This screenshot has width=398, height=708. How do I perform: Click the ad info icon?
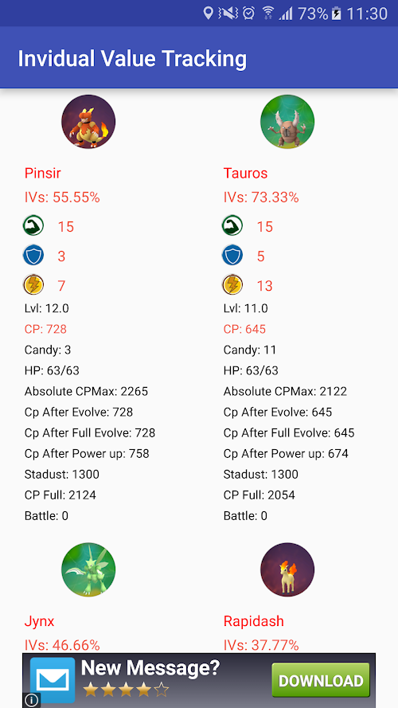pyautogui.click(x=31, y=700)
